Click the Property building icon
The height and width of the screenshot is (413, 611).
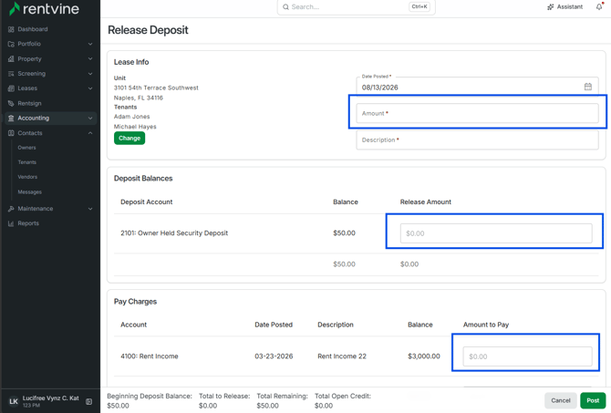(x=11, y=59)
